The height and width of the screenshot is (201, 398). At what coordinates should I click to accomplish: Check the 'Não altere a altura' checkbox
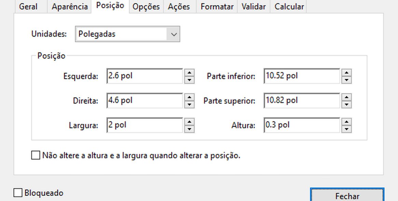35,155
